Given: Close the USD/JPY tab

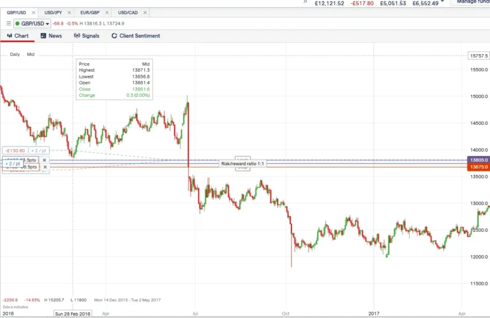Looking at the screenshot, I should click(70, 13).
